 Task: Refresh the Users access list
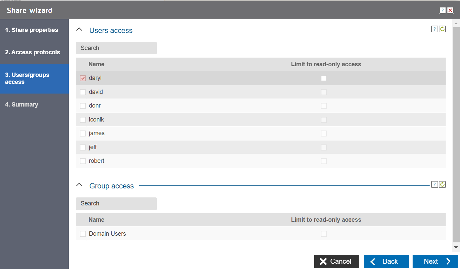click(x=442, y=29)
